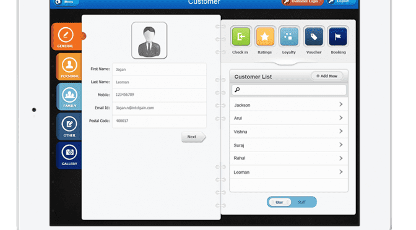Expand the Jackson customer entry arrow
The image size is (416, 230).
[341, 104]
